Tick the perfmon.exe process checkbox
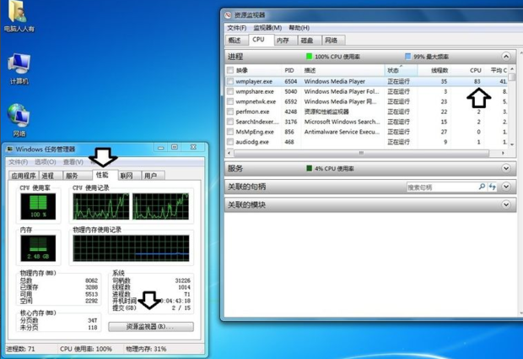 [x=229, y=112]
